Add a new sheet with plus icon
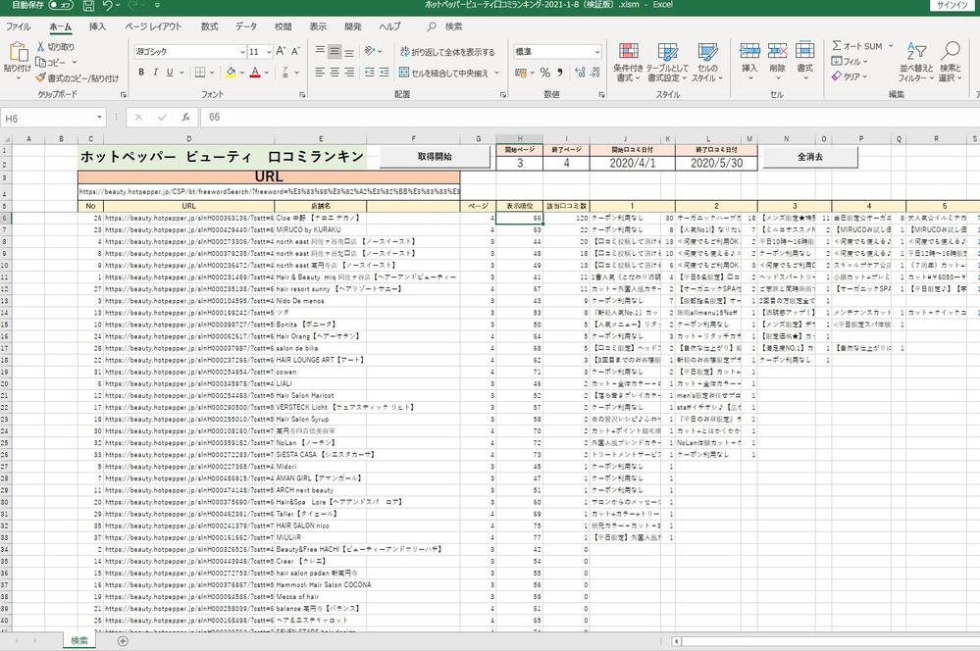This screenshot has height=651, width=980. point(123,641)
